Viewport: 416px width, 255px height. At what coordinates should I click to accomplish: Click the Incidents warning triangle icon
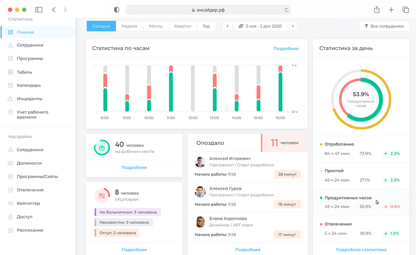point(11,99)
